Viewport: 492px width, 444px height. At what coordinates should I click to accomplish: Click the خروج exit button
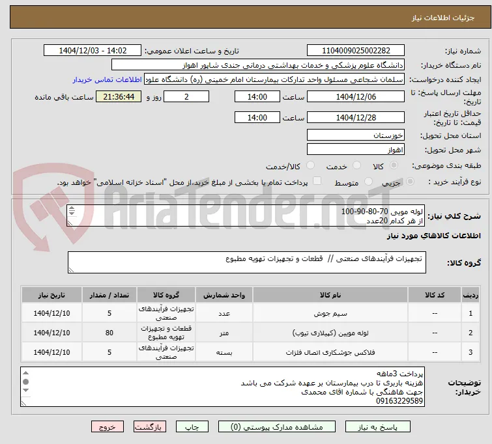point(108,427)
